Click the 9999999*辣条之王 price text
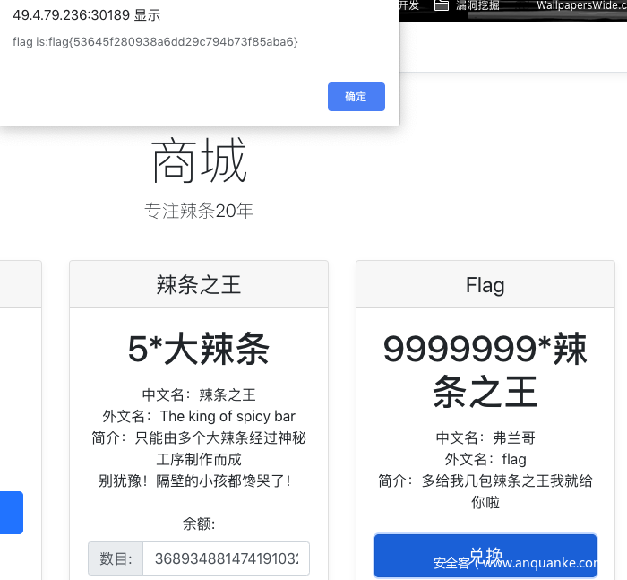627x580 pixels. (x=485, y=369)
